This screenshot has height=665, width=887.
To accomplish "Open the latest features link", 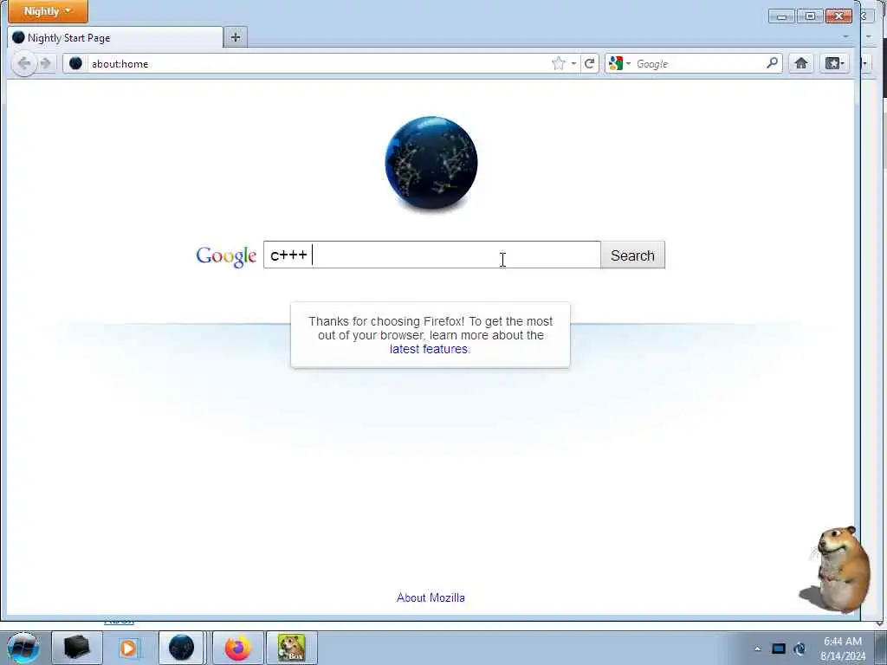I will (428, 350).
